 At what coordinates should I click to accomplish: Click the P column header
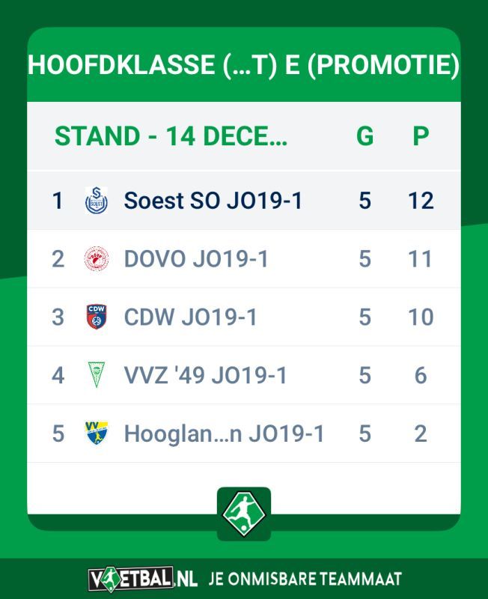(x=421, y=136)
